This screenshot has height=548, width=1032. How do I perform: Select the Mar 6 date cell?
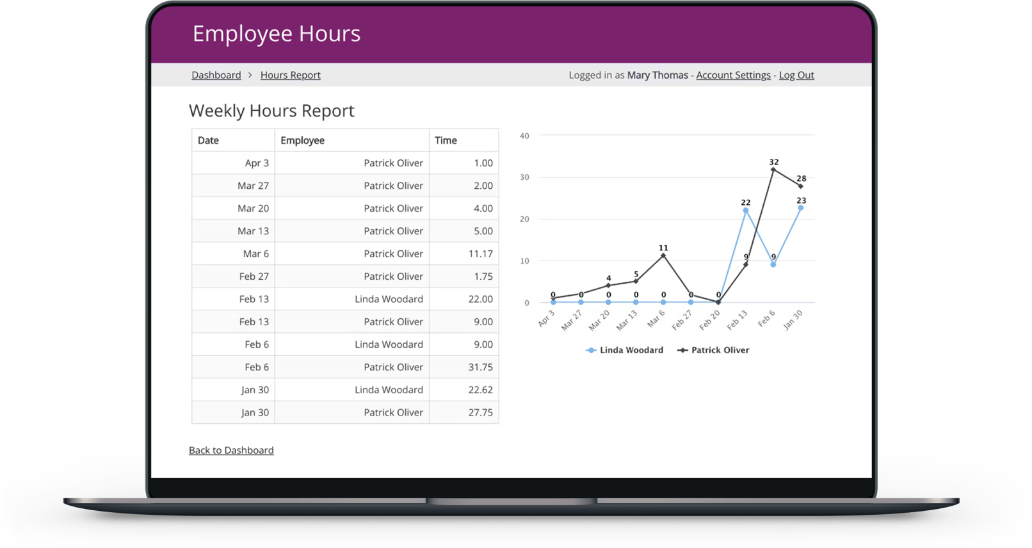[233, 254]
